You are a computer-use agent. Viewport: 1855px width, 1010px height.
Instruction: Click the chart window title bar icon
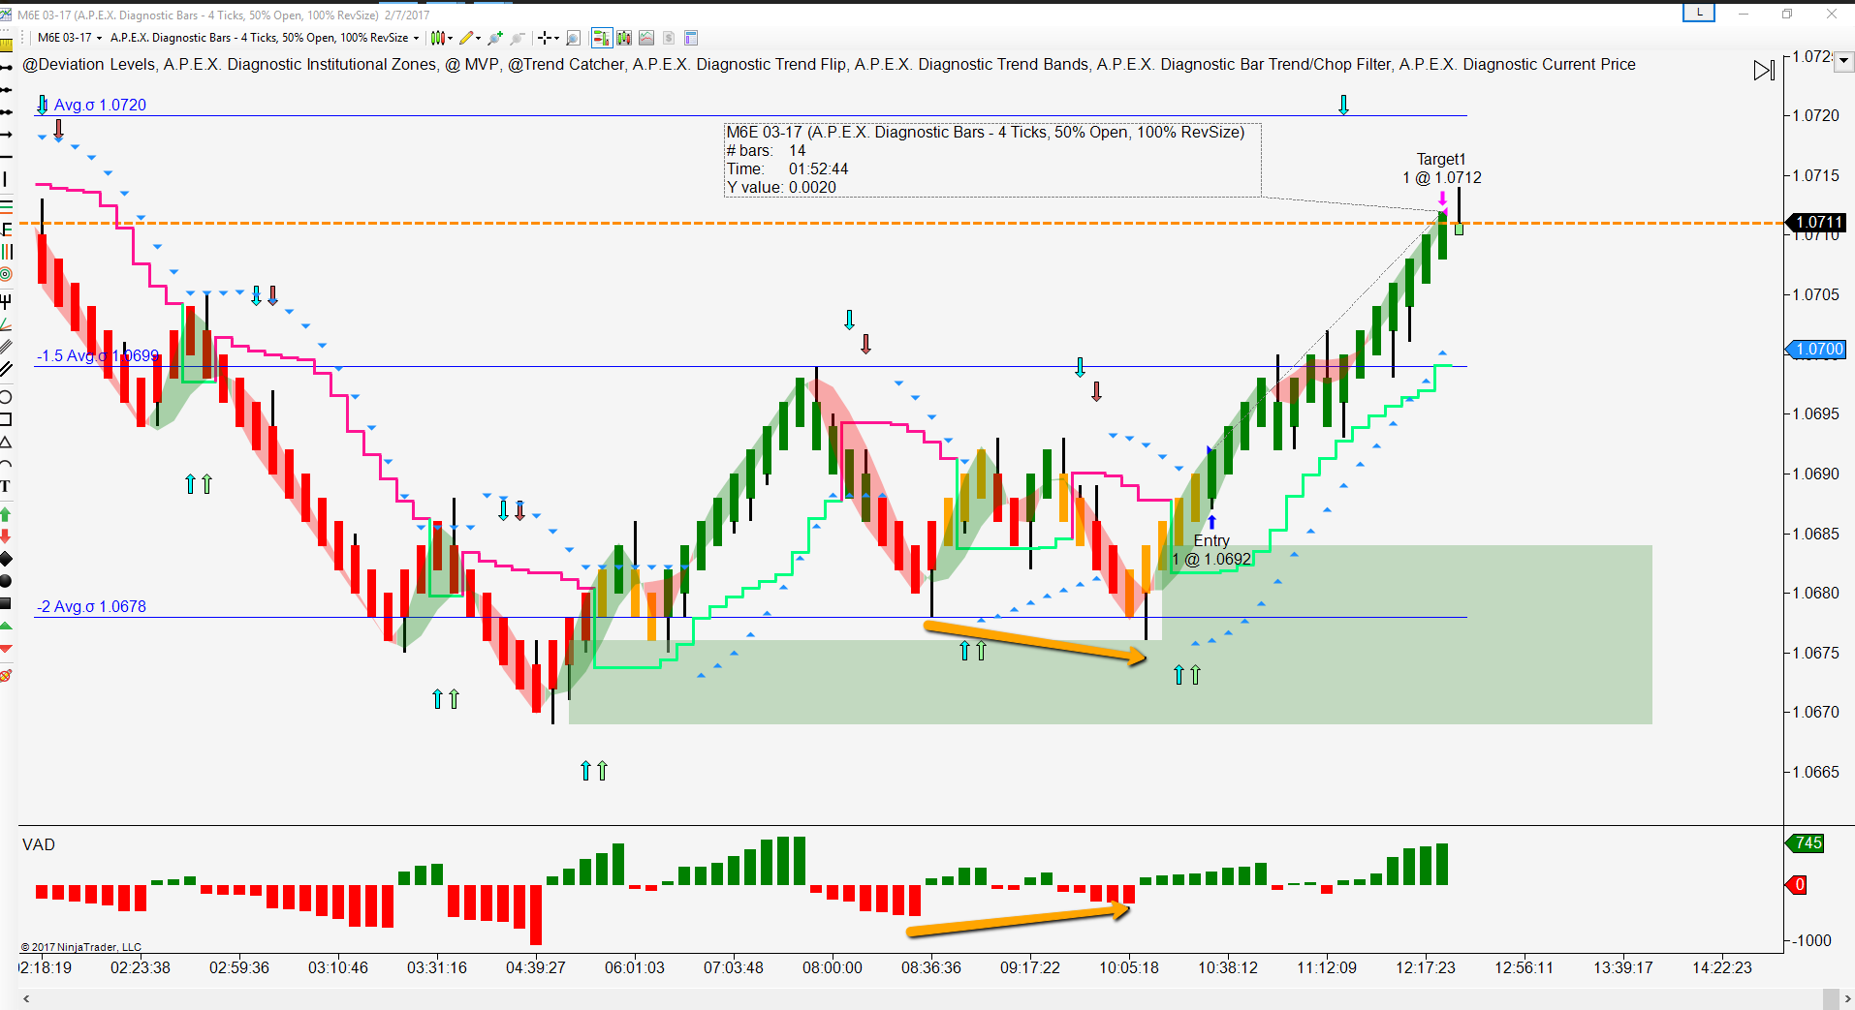[x=8, y=15]
